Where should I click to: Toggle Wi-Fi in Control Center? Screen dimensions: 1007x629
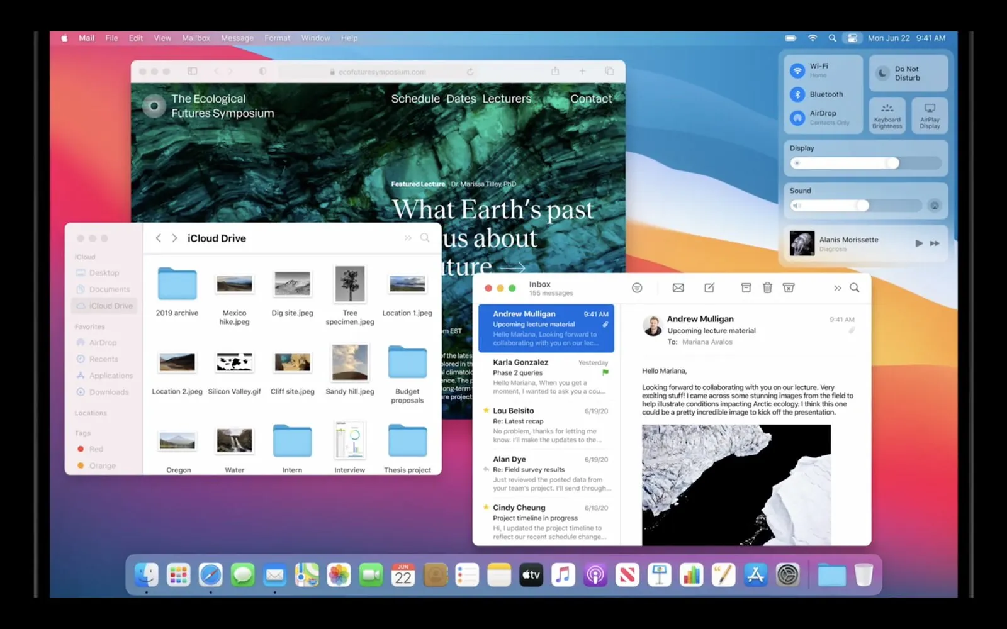[x=797, y=70]
